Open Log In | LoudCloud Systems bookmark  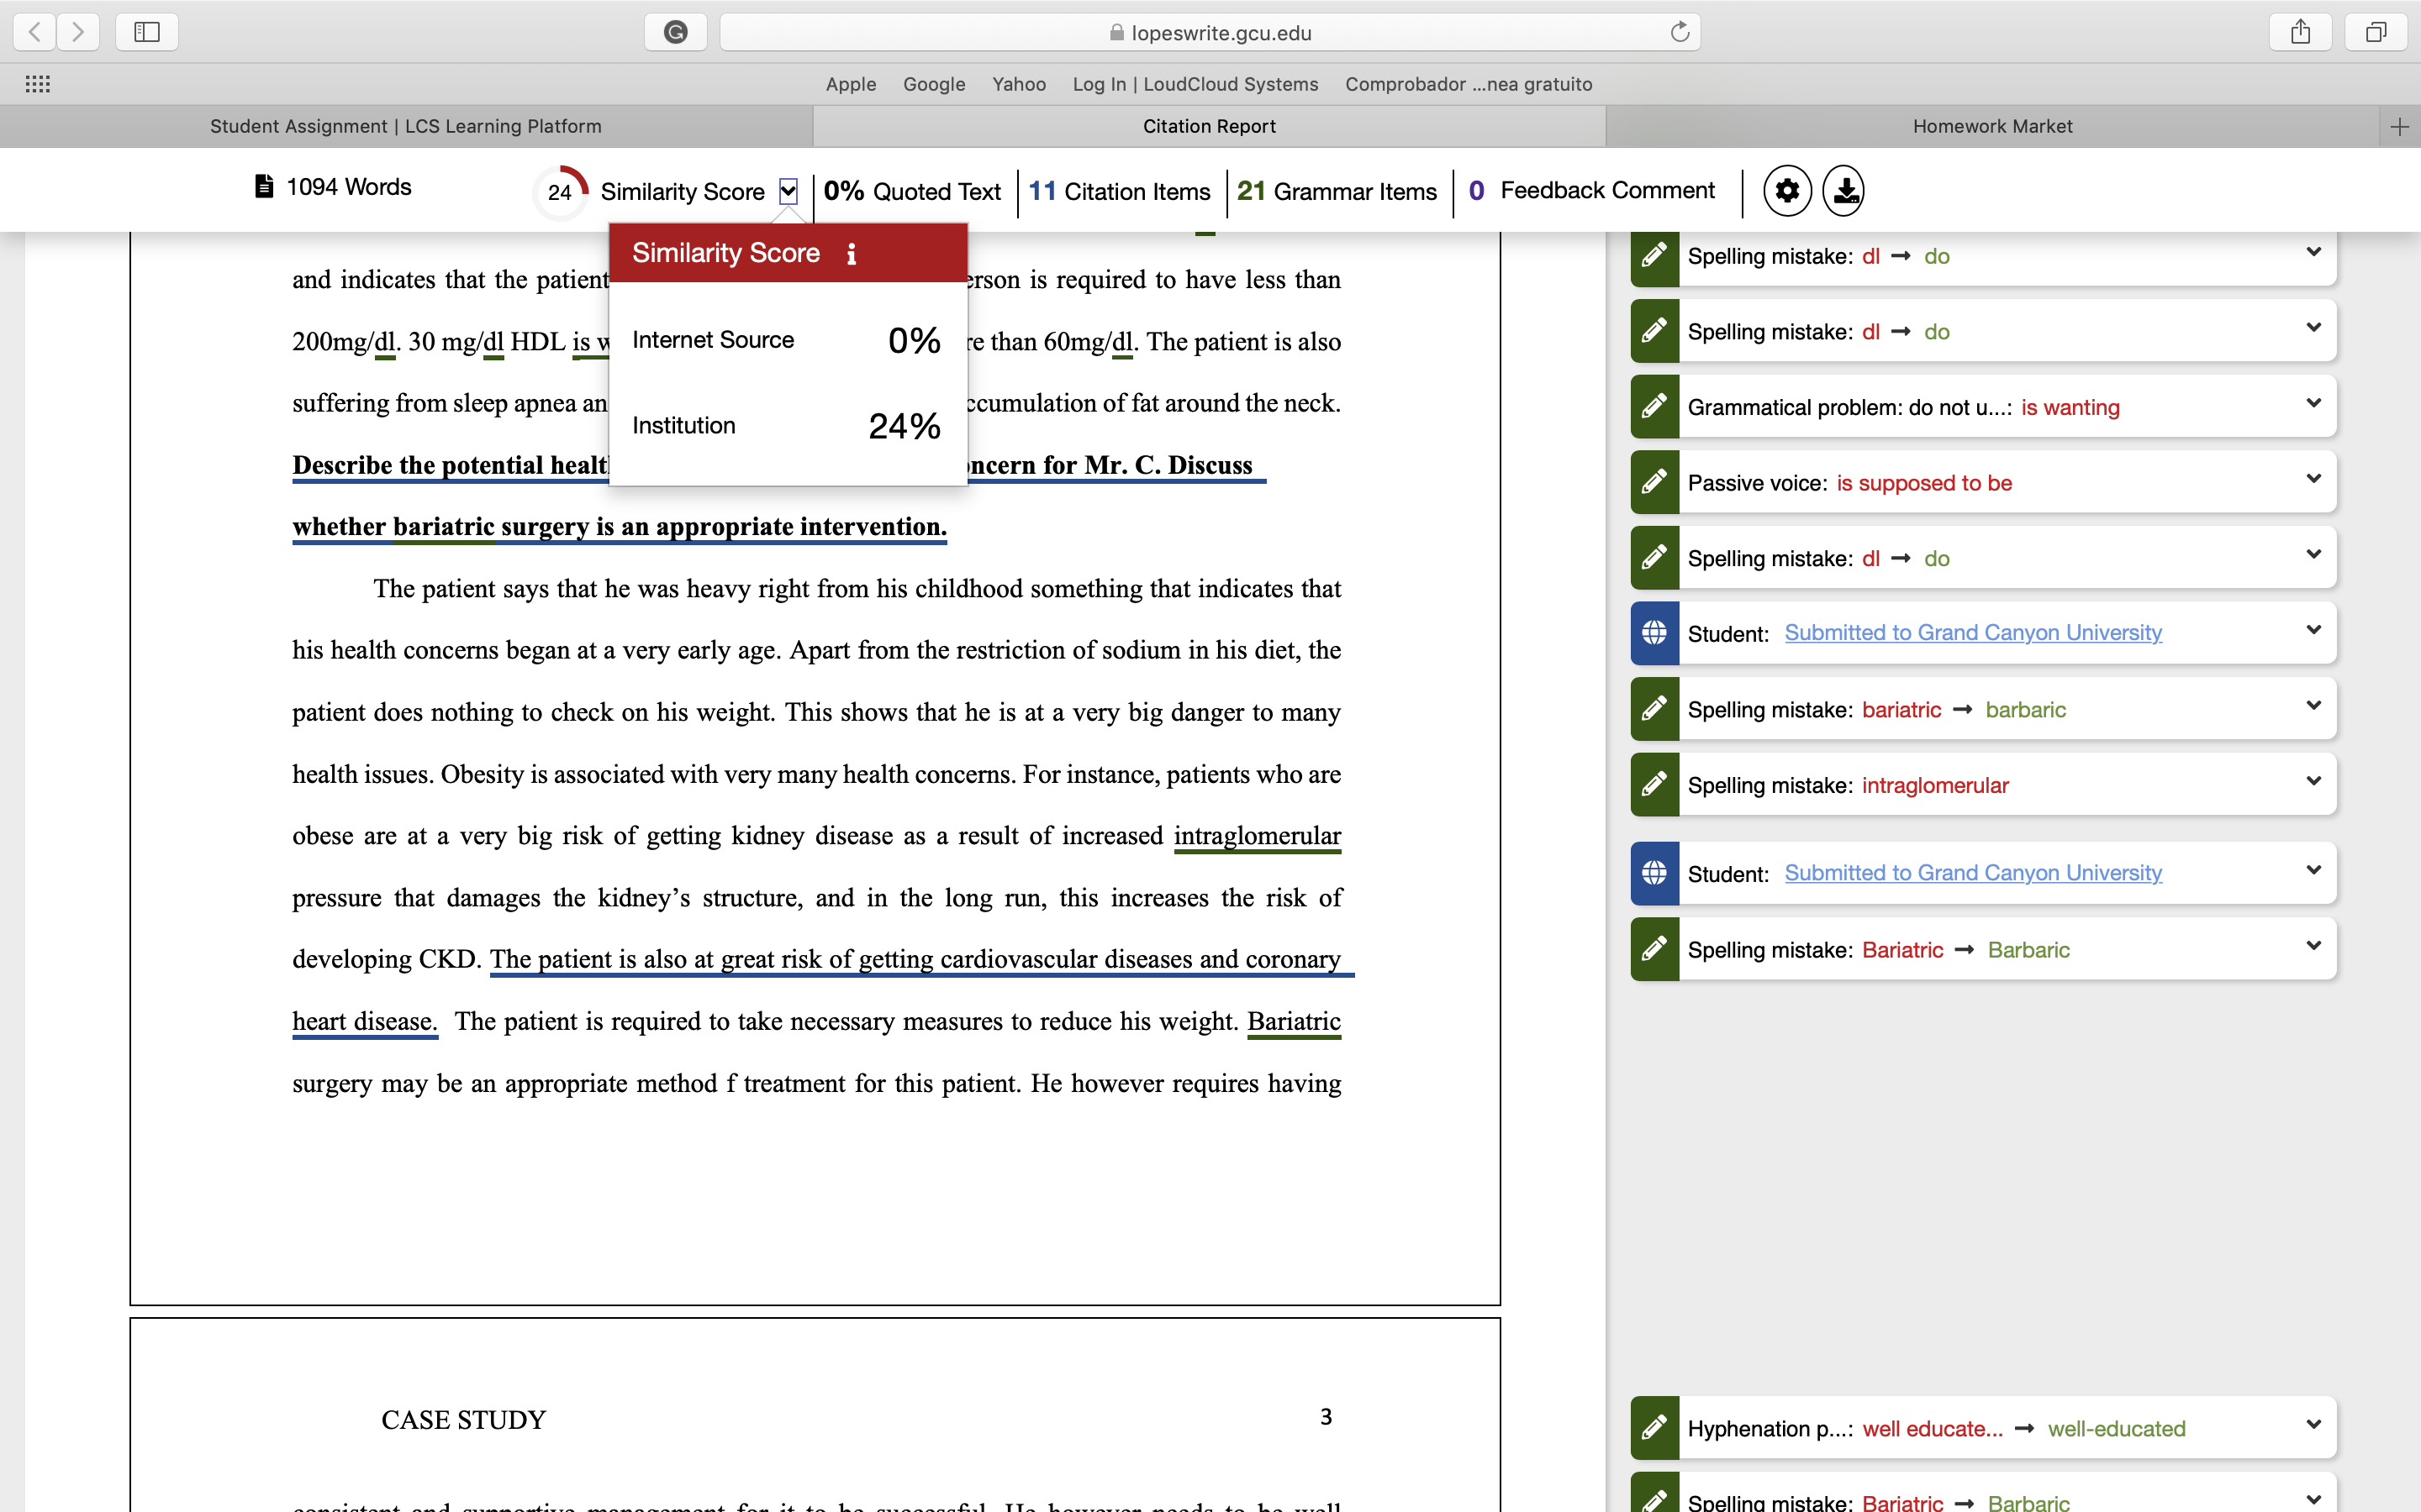1195,84
